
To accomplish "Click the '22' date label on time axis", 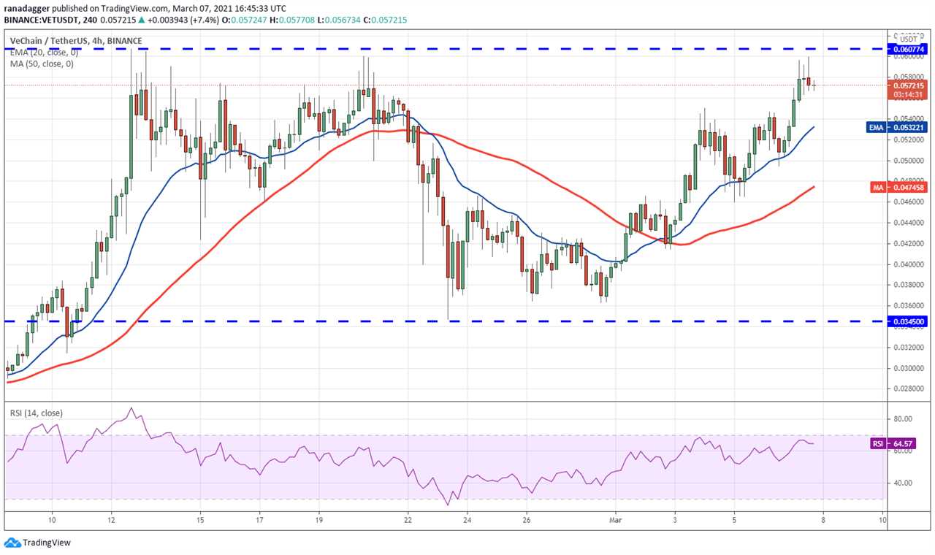I will click(408, 521).
